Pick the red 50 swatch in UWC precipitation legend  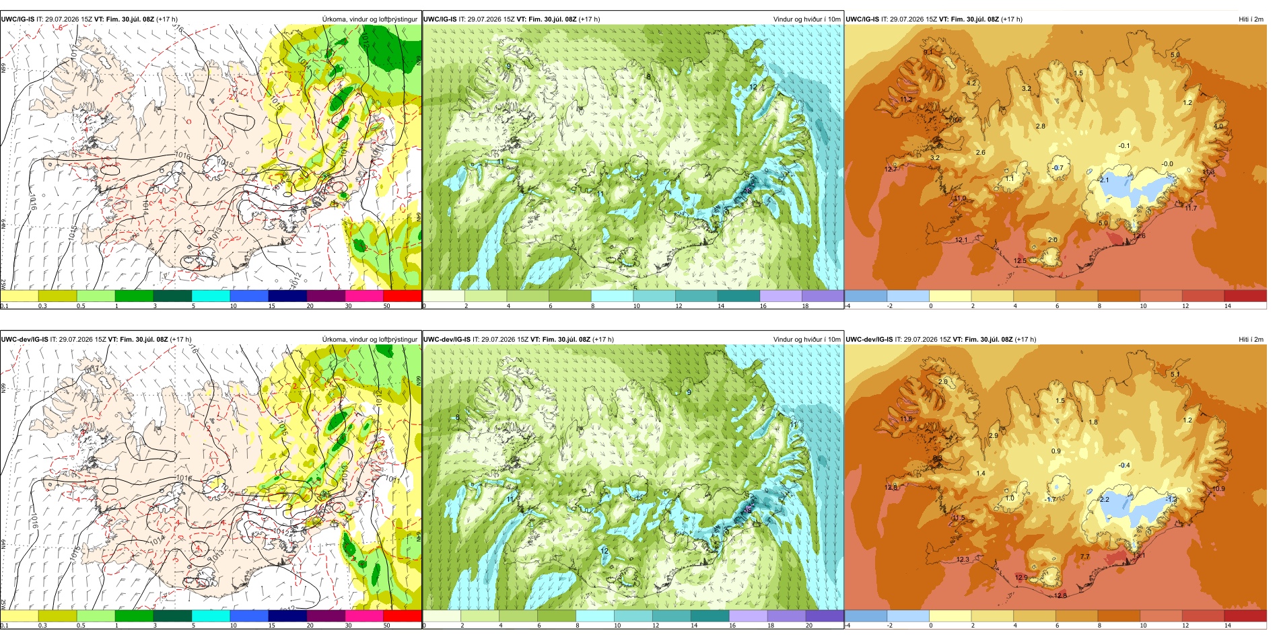[402, 296]
